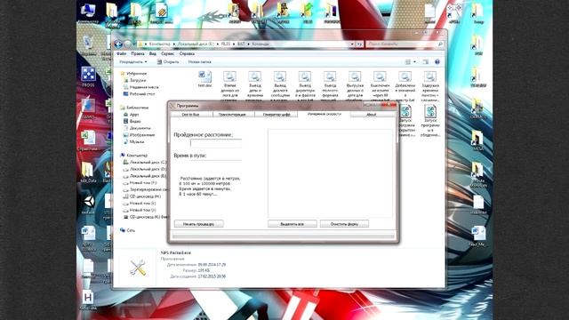Click Explorer help question-mark icon
This screenshot has width=569, height=320.
437,62
